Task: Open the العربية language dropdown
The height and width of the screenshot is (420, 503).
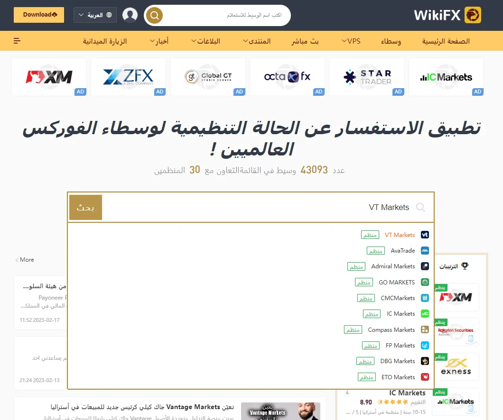Action: click(95, 15)
